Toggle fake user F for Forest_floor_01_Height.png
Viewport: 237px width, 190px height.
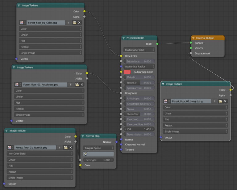click(214, 101)
